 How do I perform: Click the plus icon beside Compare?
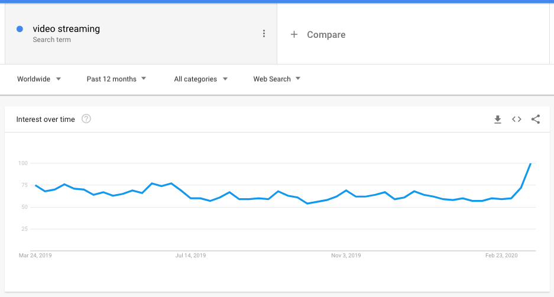[x=294, y=34]
